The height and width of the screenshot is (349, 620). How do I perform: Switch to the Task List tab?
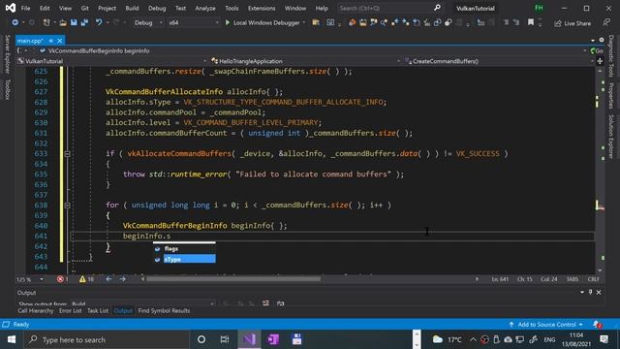pyautogui.click(x=98, y=311)
